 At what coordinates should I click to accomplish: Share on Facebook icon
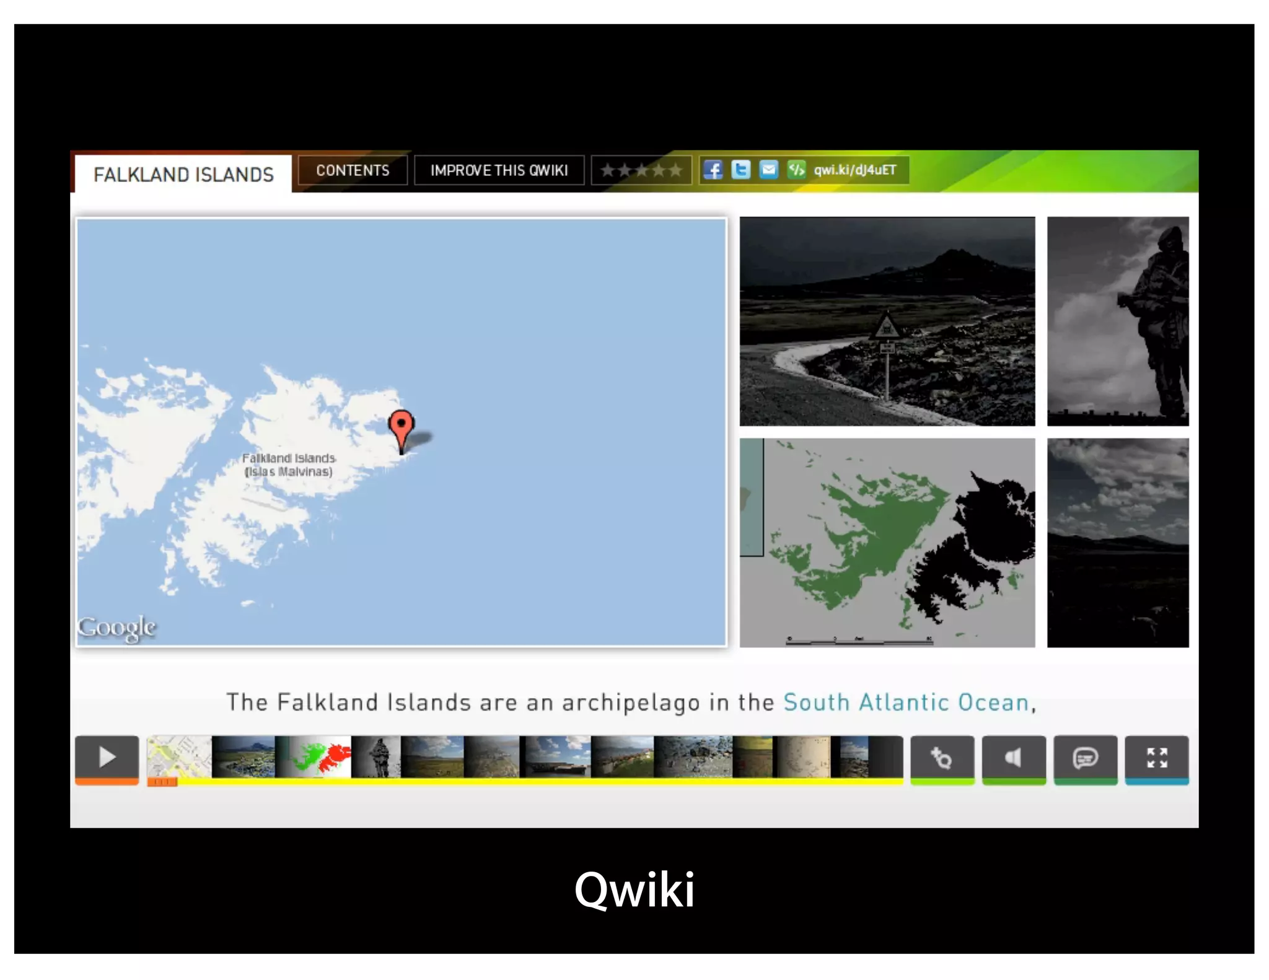[713, 170]
